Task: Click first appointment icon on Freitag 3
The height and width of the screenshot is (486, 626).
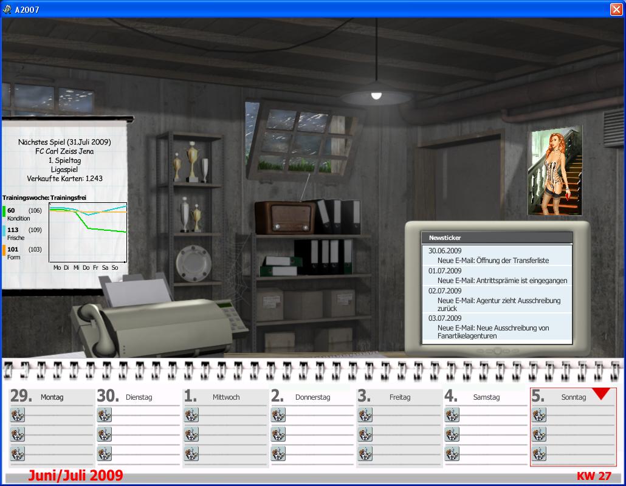Action: (365, 415)
